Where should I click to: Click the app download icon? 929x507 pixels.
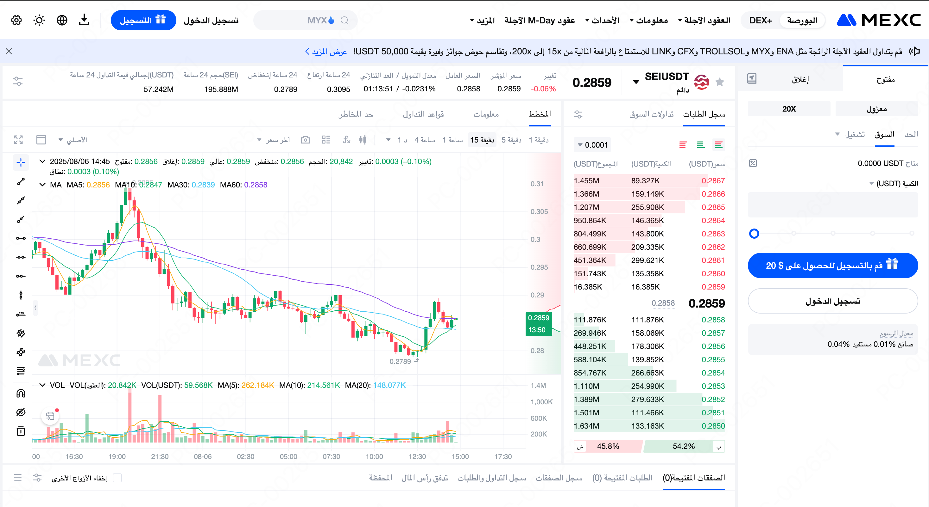click(85, 20)
